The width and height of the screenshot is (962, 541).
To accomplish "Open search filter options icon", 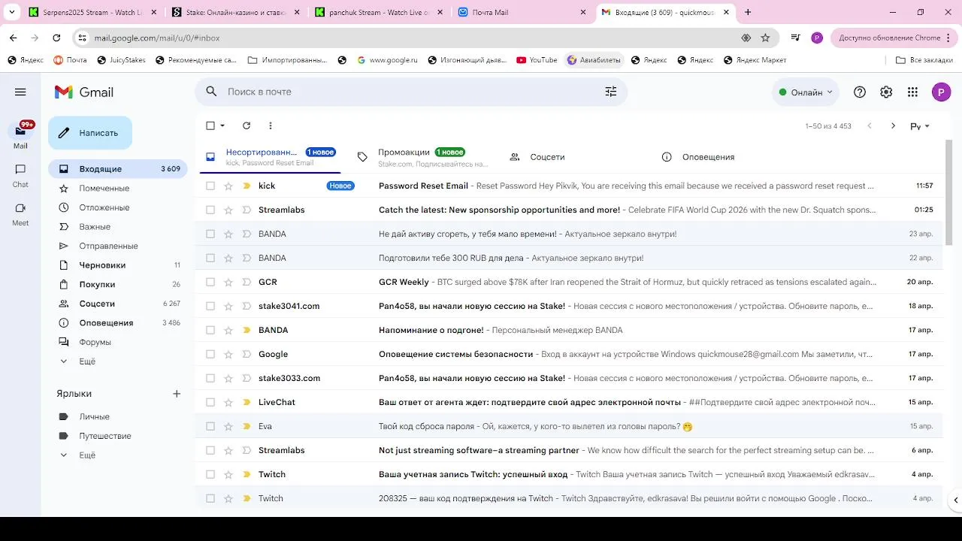I will pos(611,92).
